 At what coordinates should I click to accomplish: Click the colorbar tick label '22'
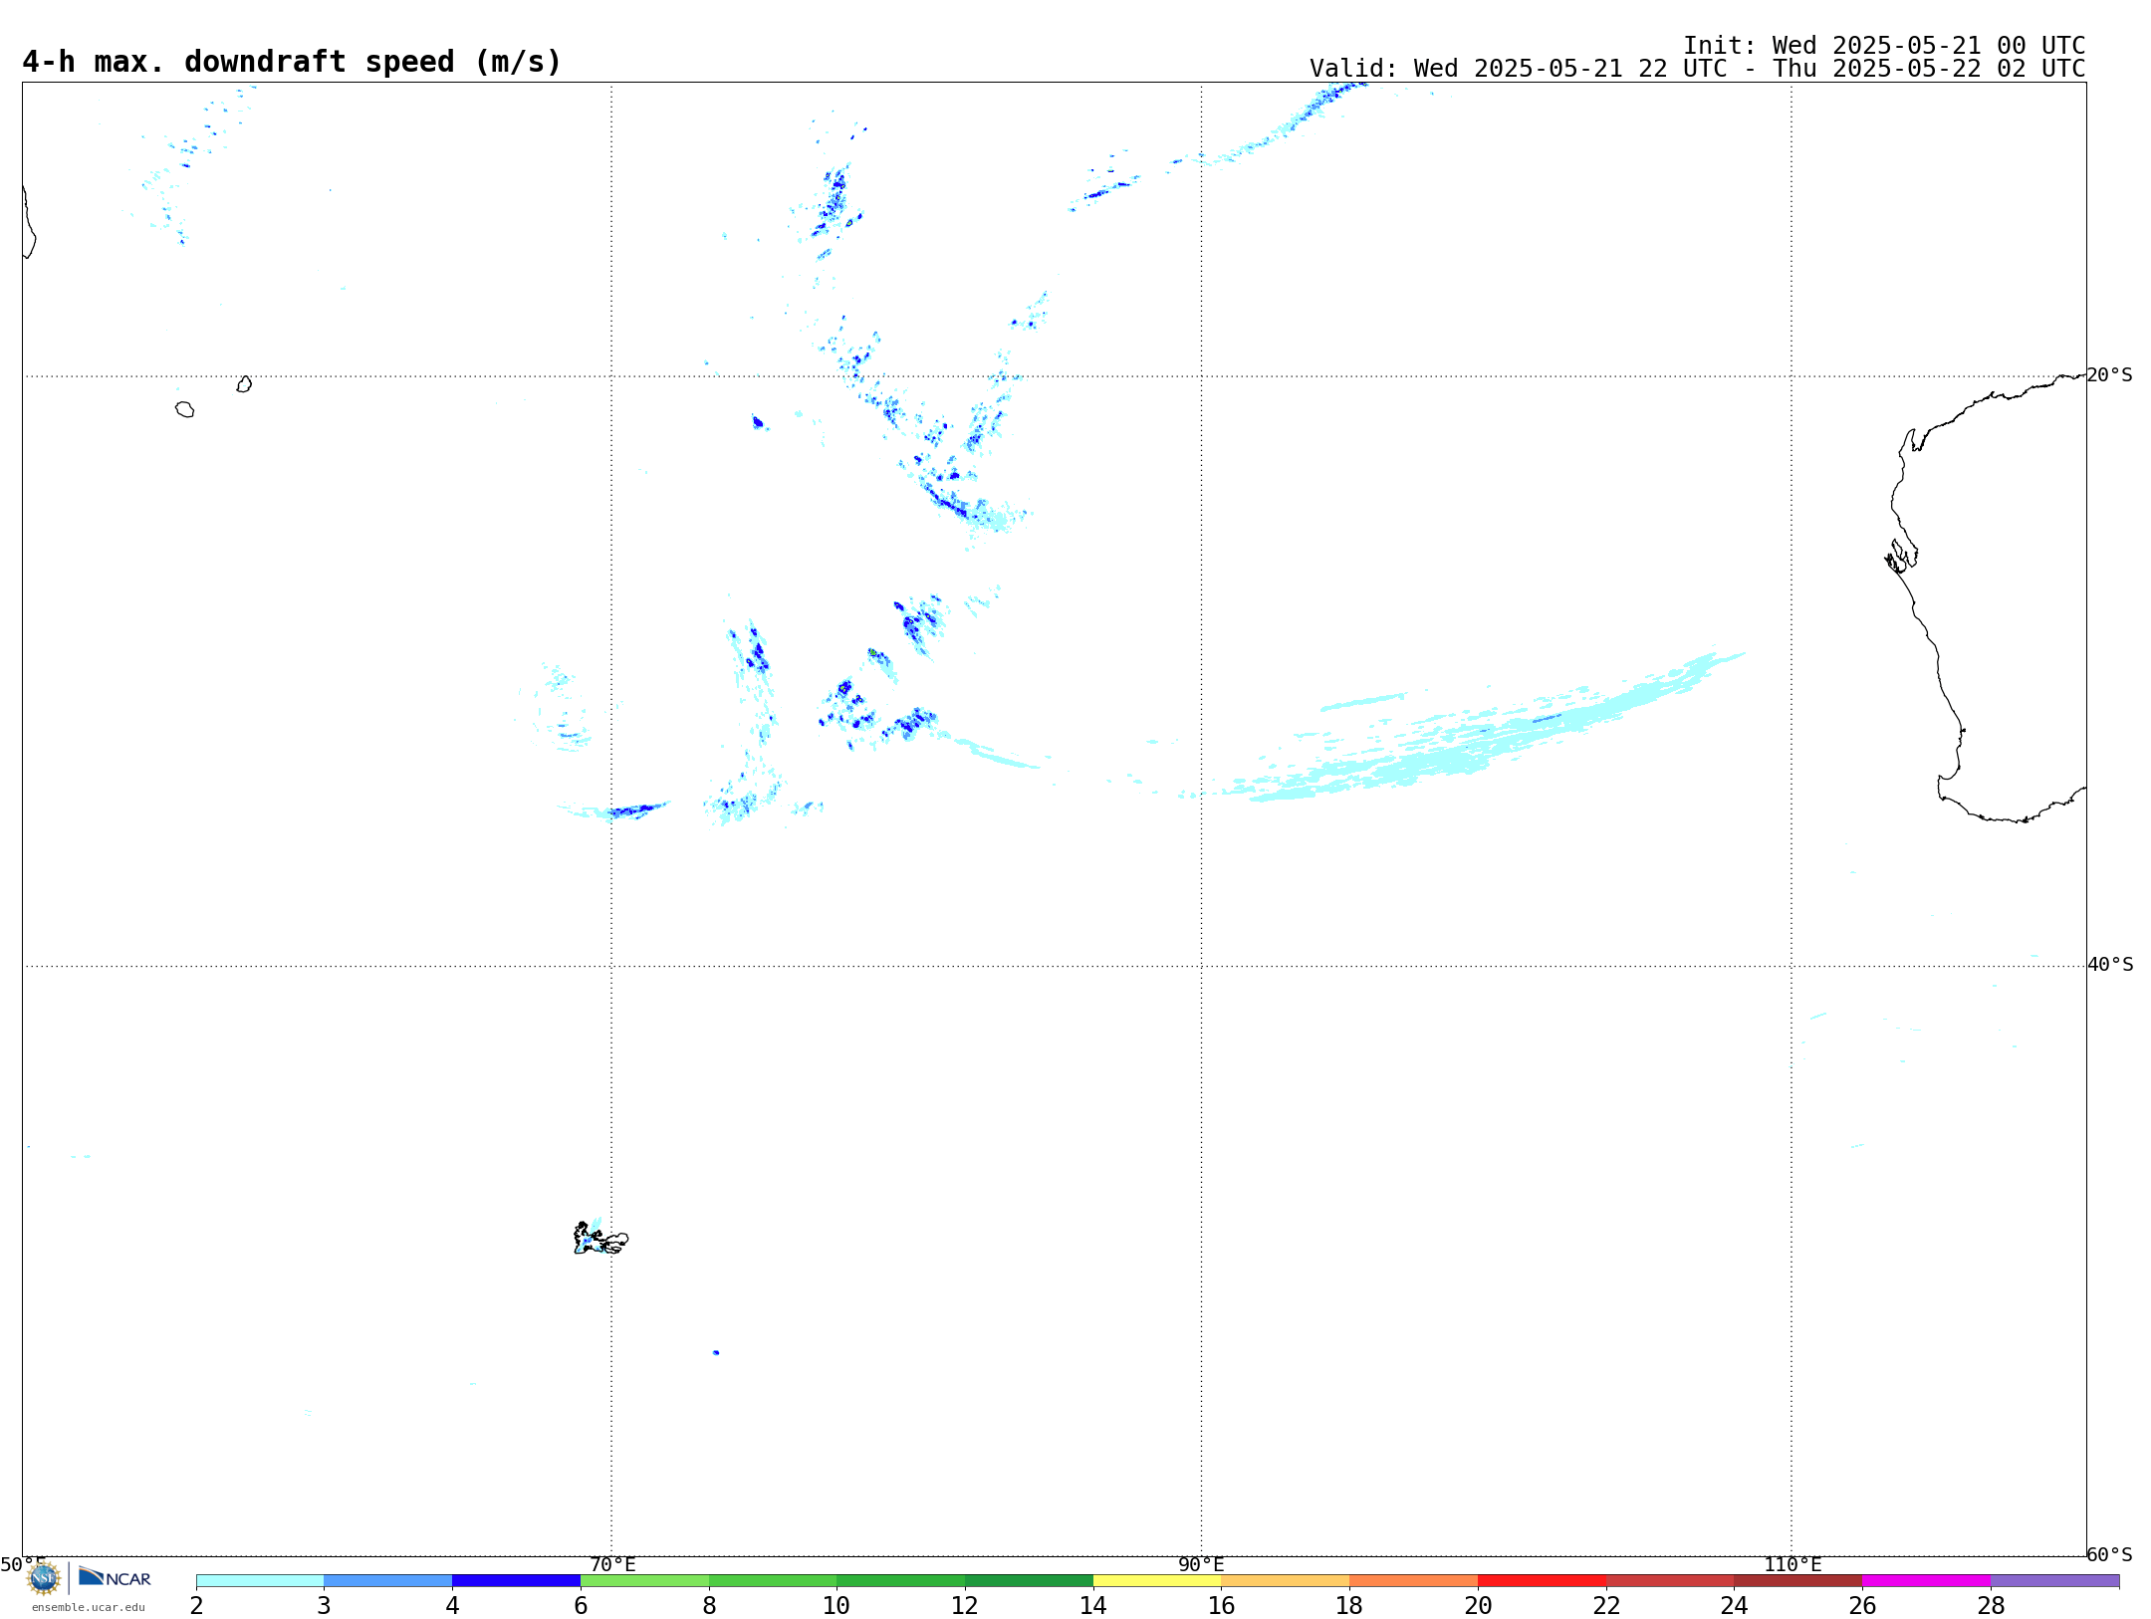[1606, 1605]
